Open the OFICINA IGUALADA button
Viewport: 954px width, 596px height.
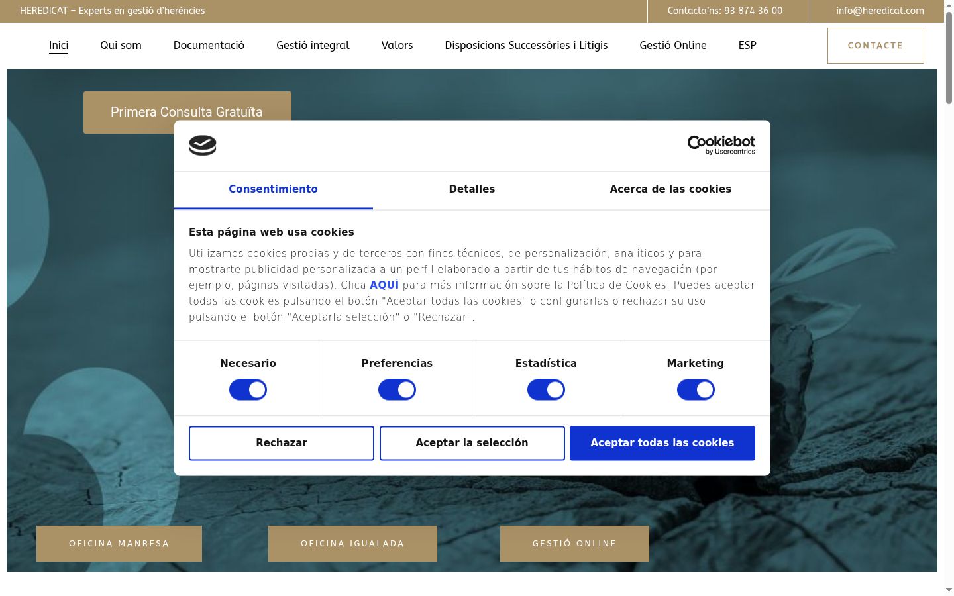[352, 544]
